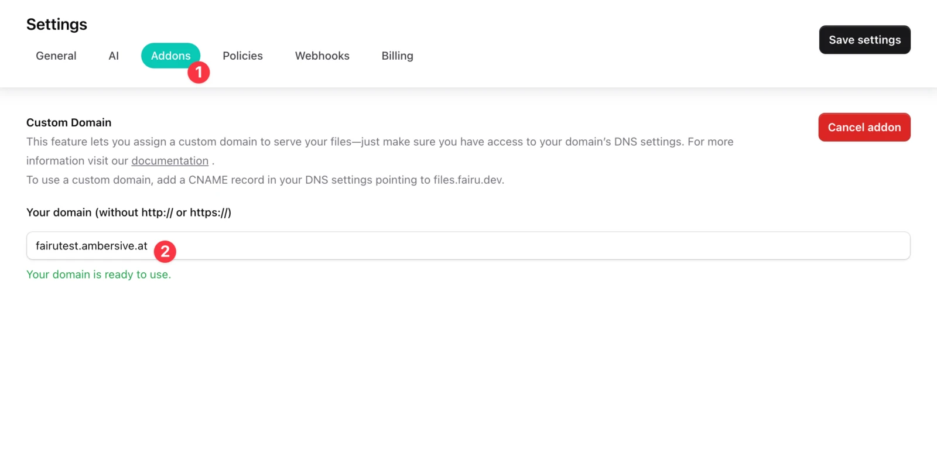The image size is (937, 473).
Task: Click the red number 2 badge
Action: (165, 252)
